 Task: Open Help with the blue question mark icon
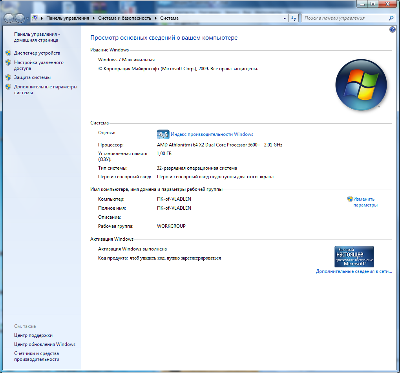[x=392, y=29]
